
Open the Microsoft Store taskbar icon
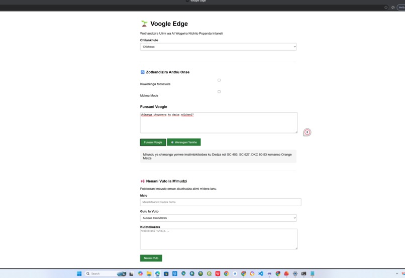pos(166,273)
